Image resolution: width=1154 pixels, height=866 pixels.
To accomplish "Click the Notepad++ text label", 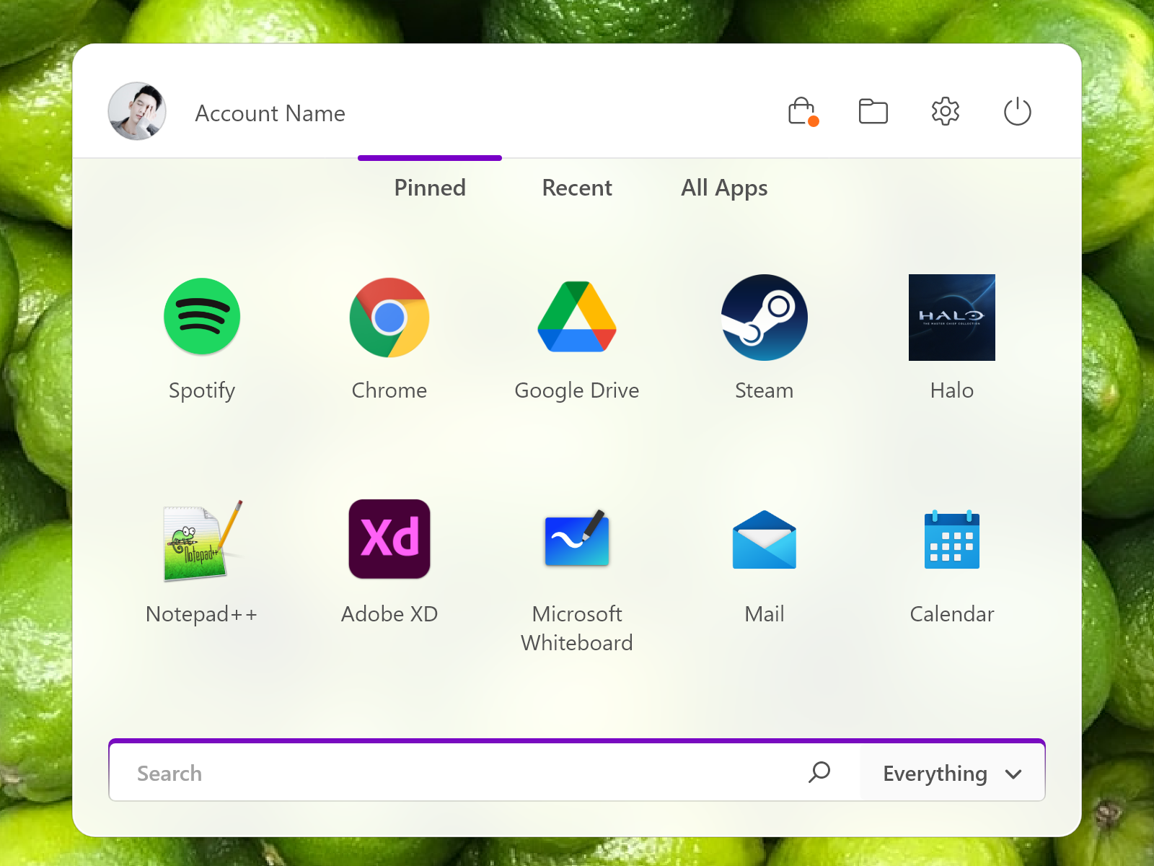I will 202,614.
